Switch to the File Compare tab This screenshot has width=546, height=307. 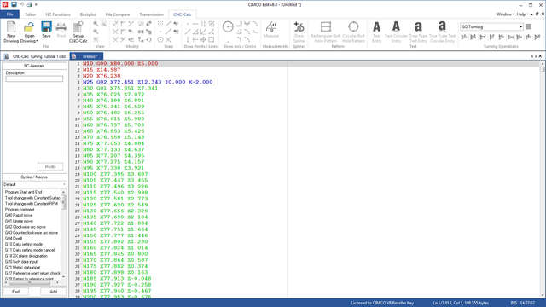[118, 14]
